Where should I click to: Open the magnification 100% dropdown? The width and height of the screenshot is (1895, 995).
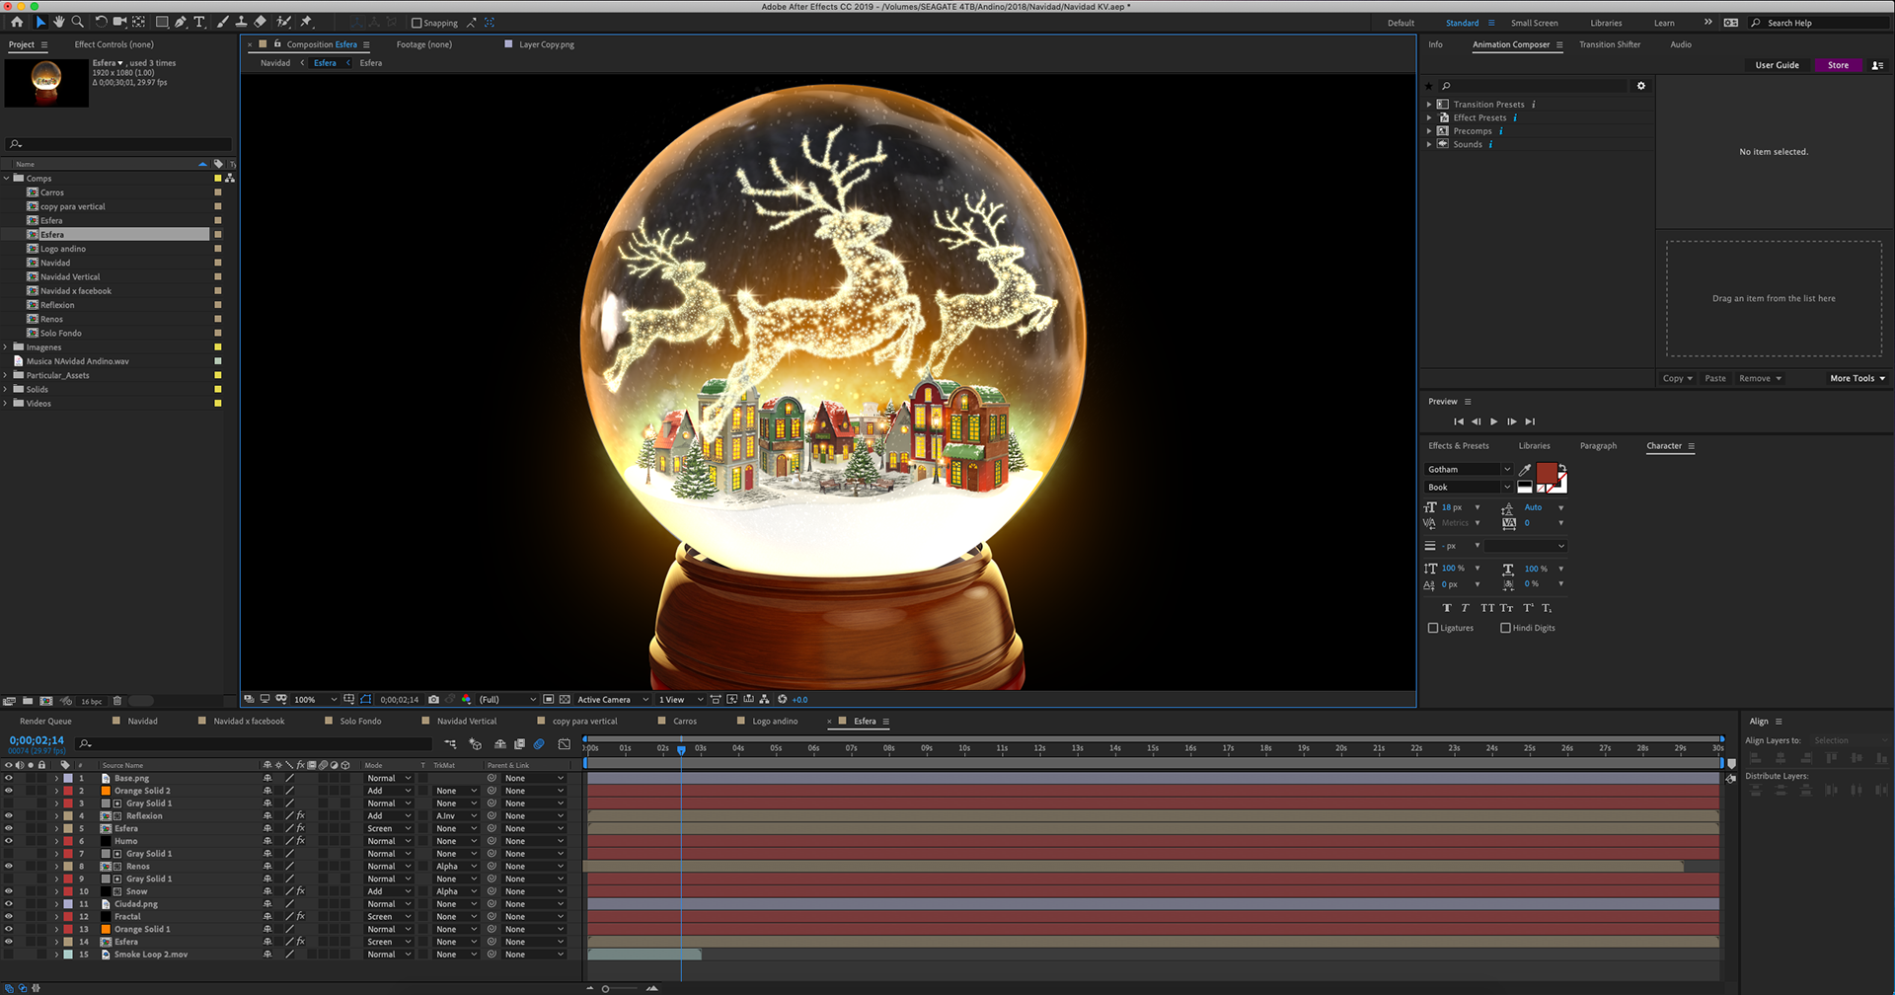click(315, 699)
